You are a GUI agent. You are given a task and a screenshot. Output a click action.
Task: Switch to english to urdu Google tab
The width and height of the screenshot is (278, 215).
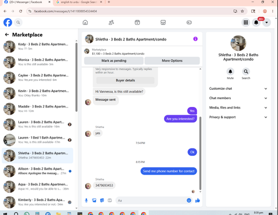click(x=79, y=2)
